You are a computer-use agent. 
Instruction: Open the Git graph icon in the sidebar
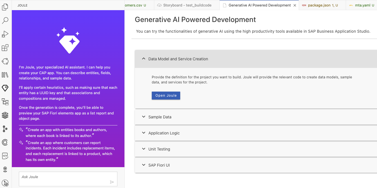(5, 129)
